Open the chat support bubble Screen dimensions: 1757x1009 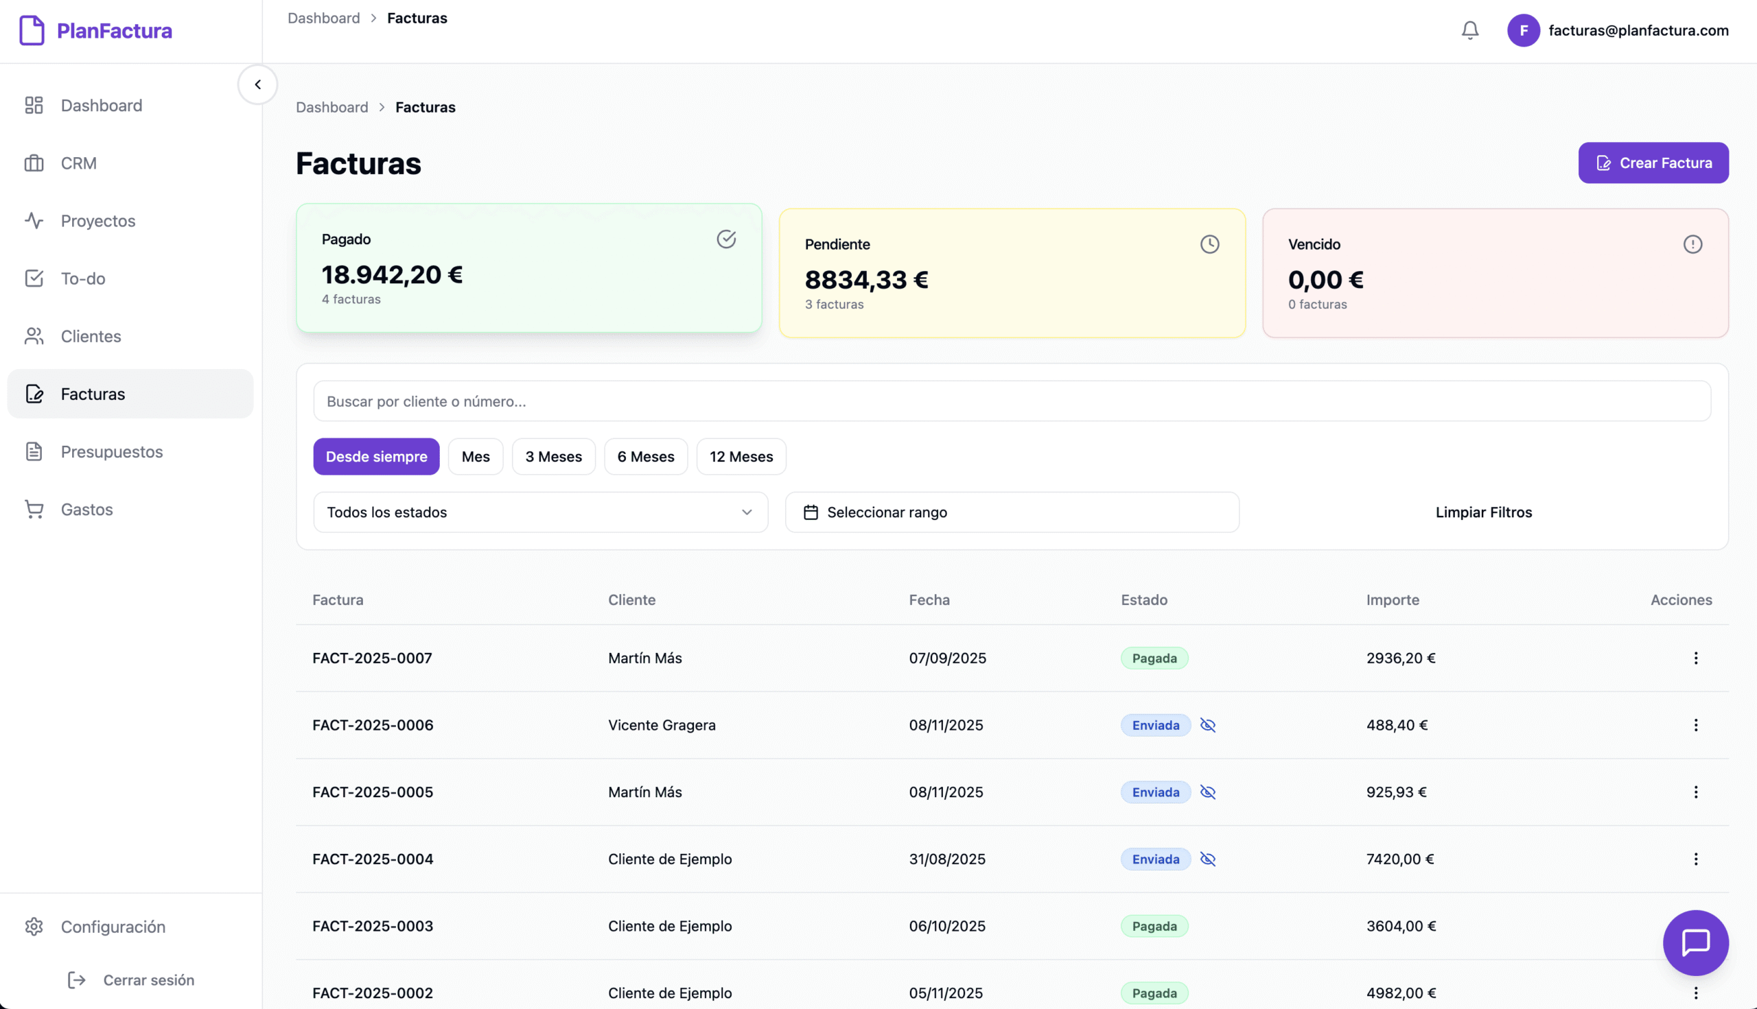(x=1695, y=942)
